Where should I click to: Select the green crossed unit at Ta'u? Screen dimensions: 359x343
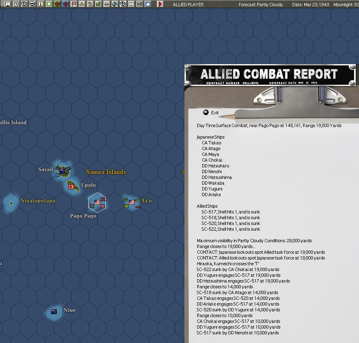(126, 206)
